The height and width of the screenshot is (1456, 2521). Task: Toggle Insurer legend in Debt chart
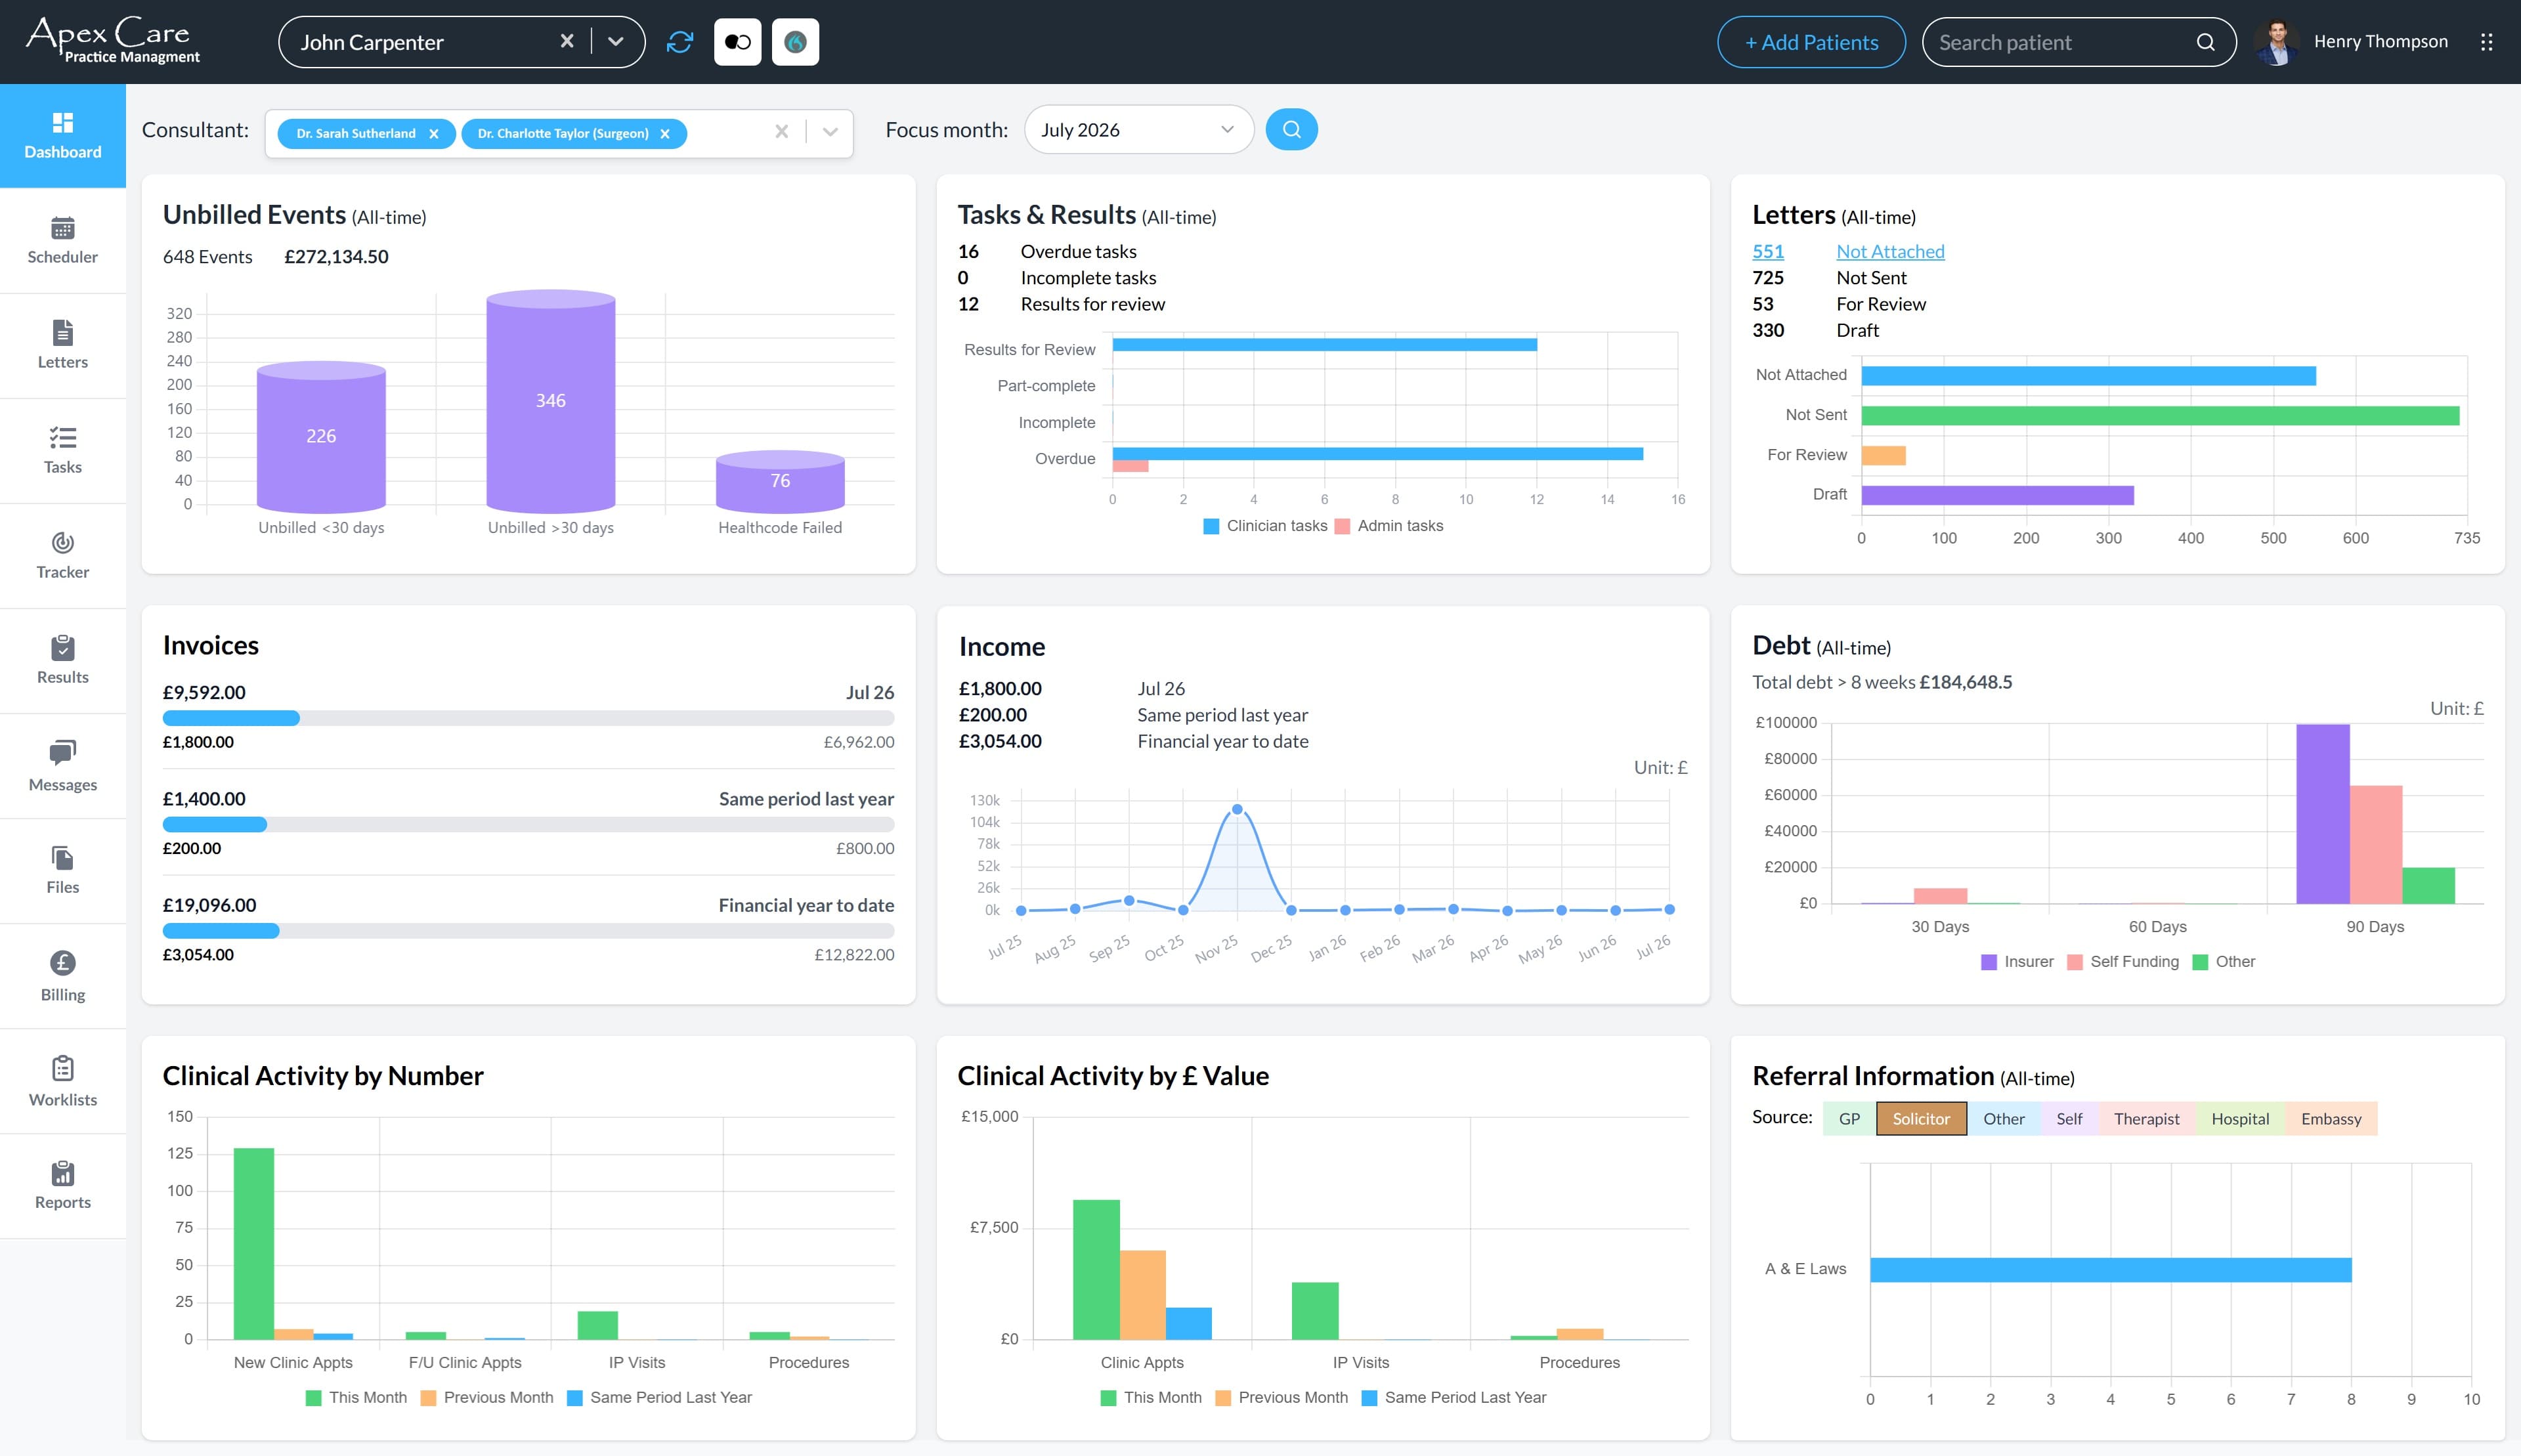pyautogui.click(x=2017, y=962)
